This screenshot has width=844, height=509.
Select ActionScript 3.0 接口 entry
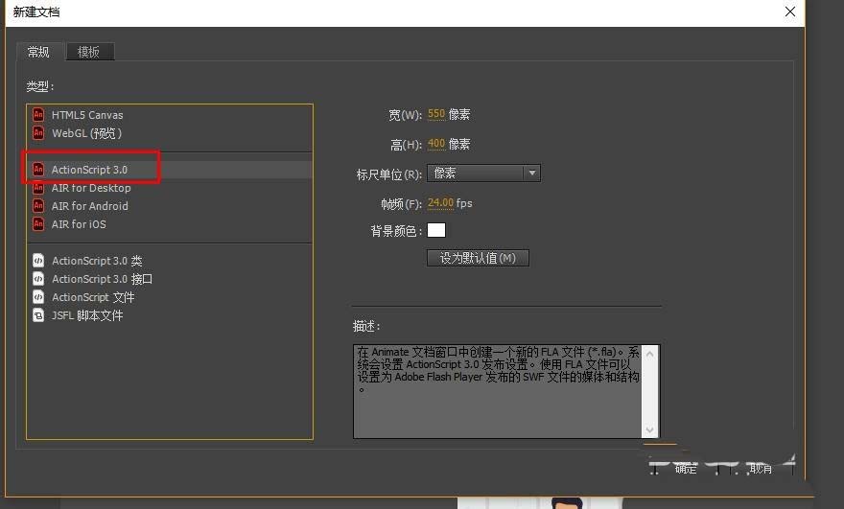click(x=170, y=279)
